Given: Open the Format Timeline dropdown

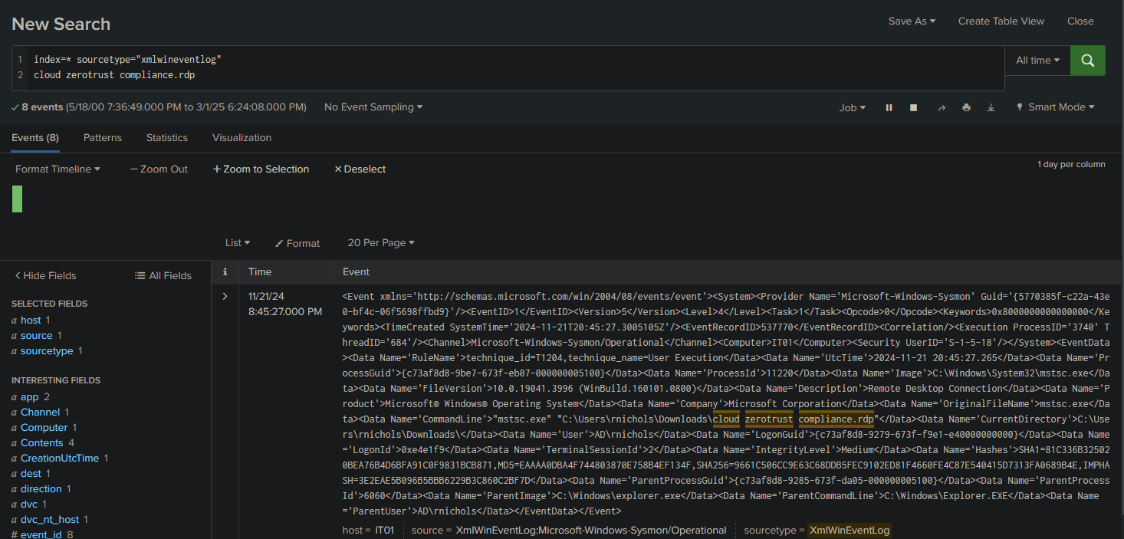Looking at the screenshot, I should (x=58, y=169).
